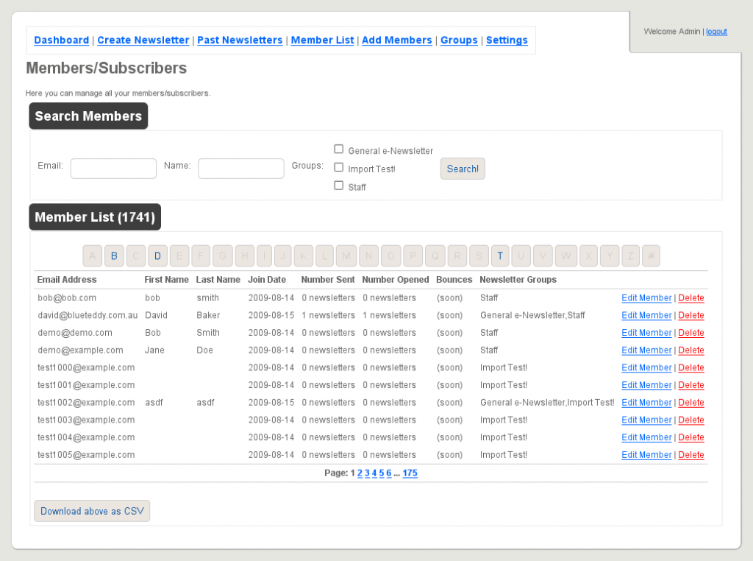Open Past Newsletters in navigation

240,40
